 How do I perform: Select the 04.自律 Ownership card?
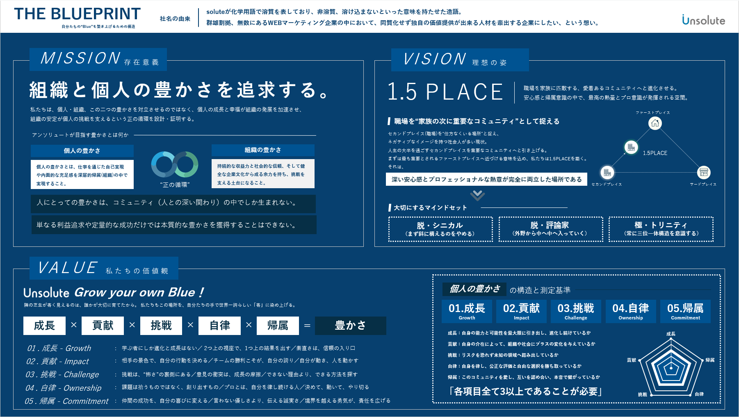[x=631, y=312]
